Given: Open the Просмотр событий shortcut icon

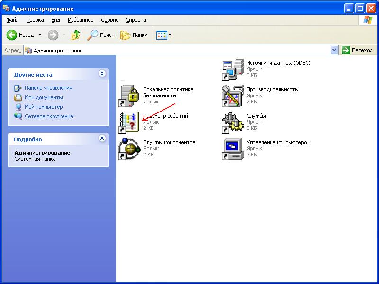Looking at the screenshot, I should tap(129, 122).
